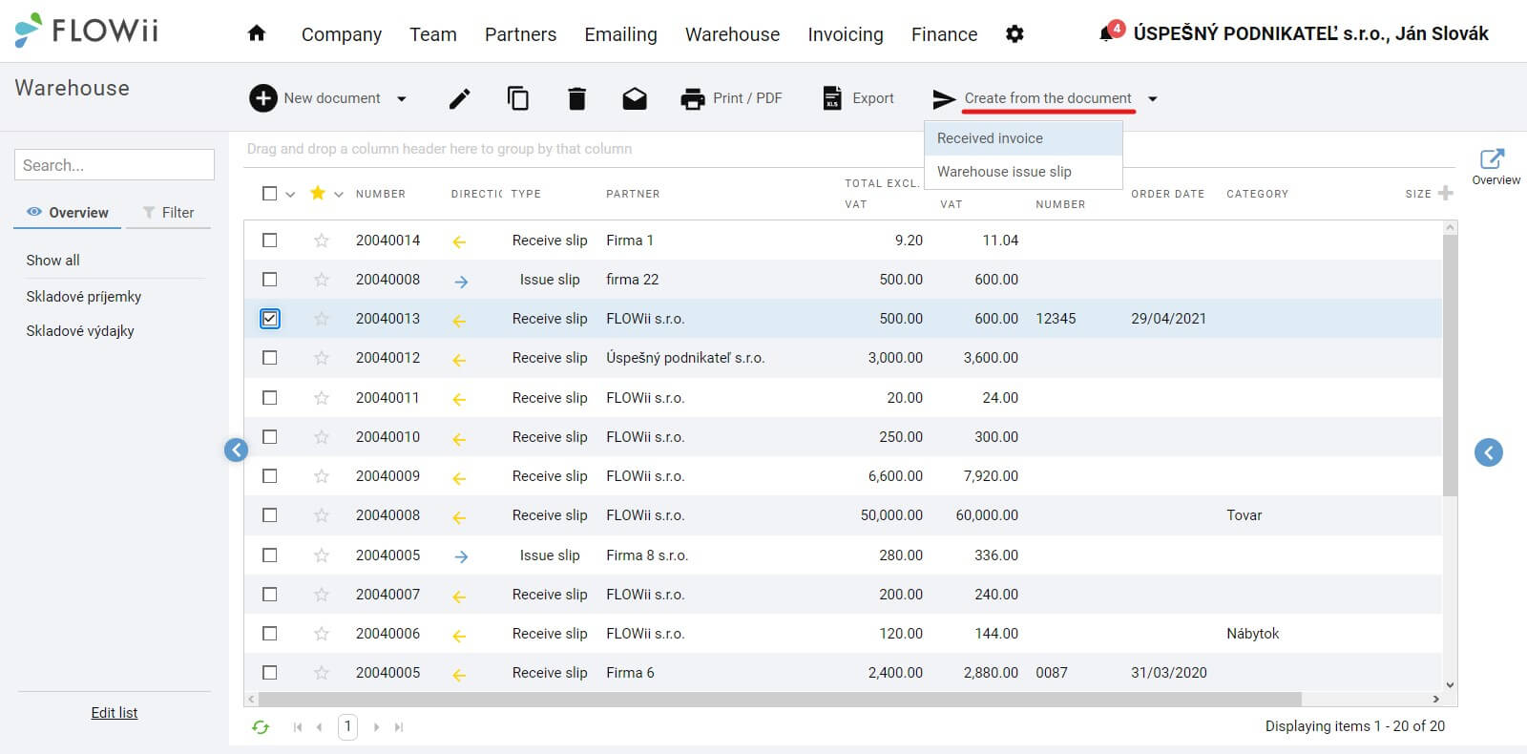The image size is (1527, 754).
Task: Click the vertical scrollbar of the table
Action: click(x=1450, y=365)
